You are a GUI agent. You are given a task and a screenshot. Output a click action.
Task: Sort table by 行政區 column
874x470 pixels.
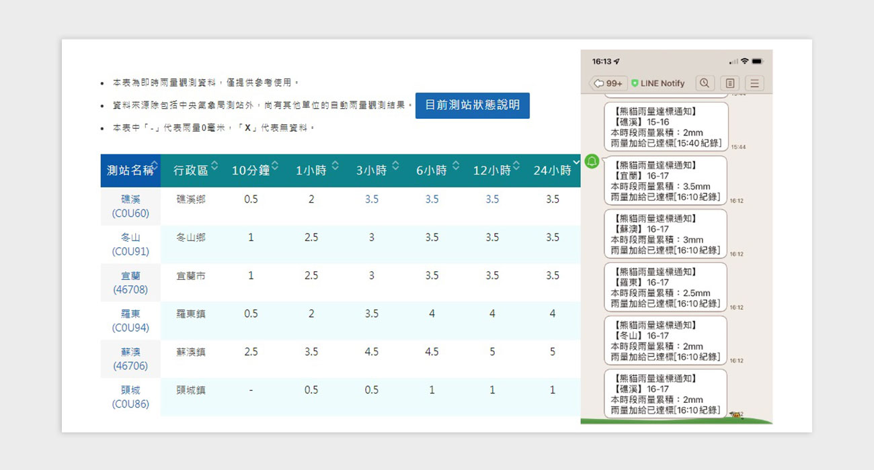pyautogui.click(x=190, y=171)
